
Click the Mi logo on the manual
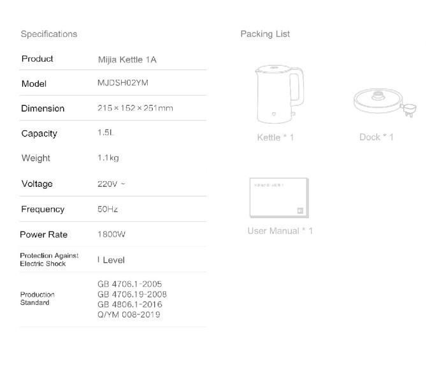tap(301, 210)
